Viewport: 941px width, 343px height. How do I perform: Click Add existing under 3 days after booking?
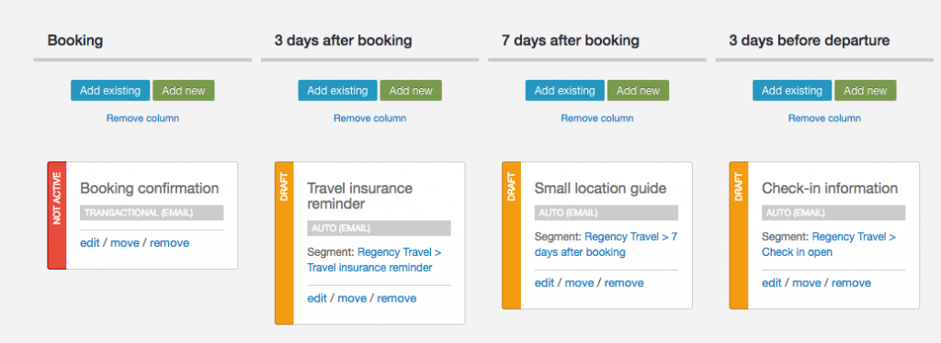click(x=337, y=91)
